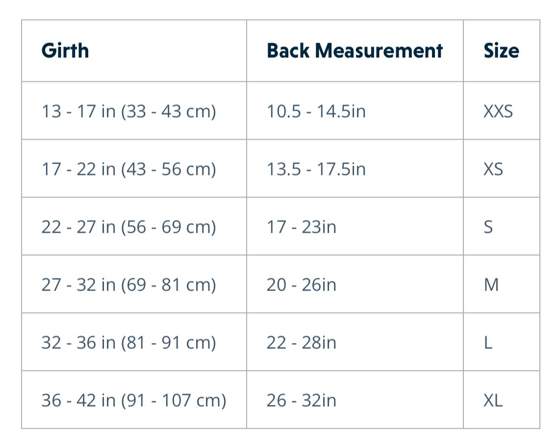
Task: Select the 27 - 32 in girth cell
Action: click(128, 285)
